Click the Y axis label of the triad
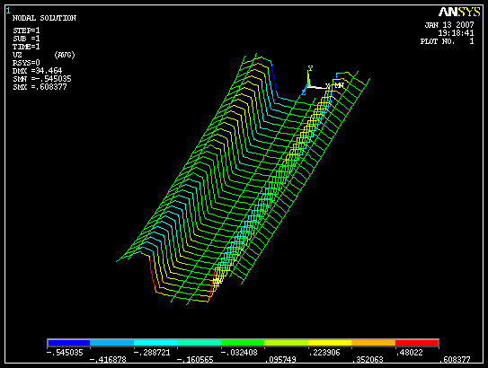Viewport: 488px width, 368px height. (x=310, y=68)
